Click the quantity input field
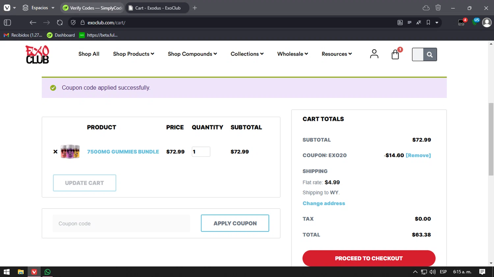This screenshot has width=494, height=277. pyautogui.click(x=201, y=151)
